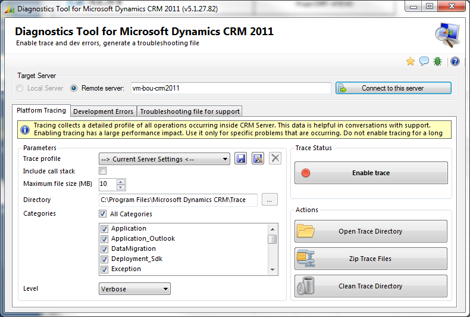This screenshot has width=470, height=317.
Task: Close the Diagnostics Tool window
Action: [452, 7]
